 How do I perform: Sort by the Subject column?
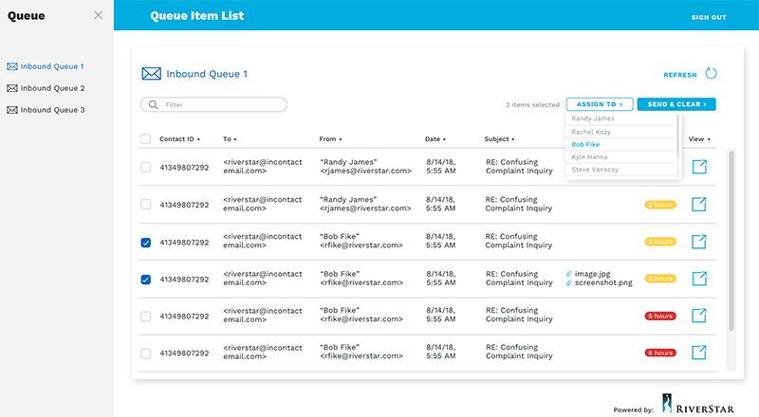pos(499,138)
